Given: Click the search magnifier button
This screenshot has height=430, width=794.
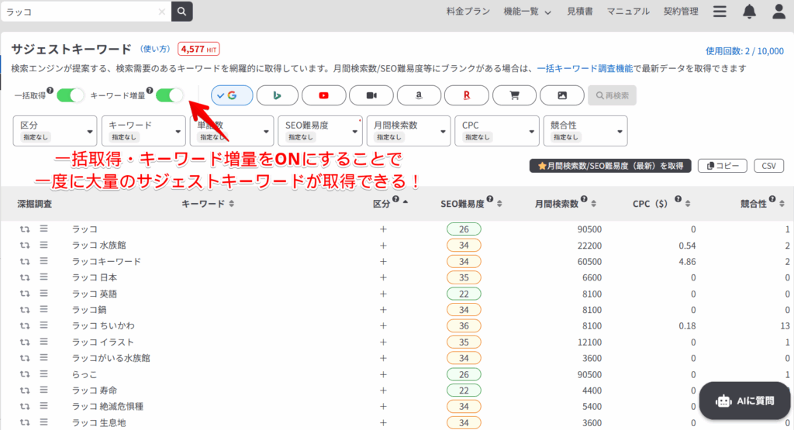Looking at the screenshot, I should click(181, 12).
